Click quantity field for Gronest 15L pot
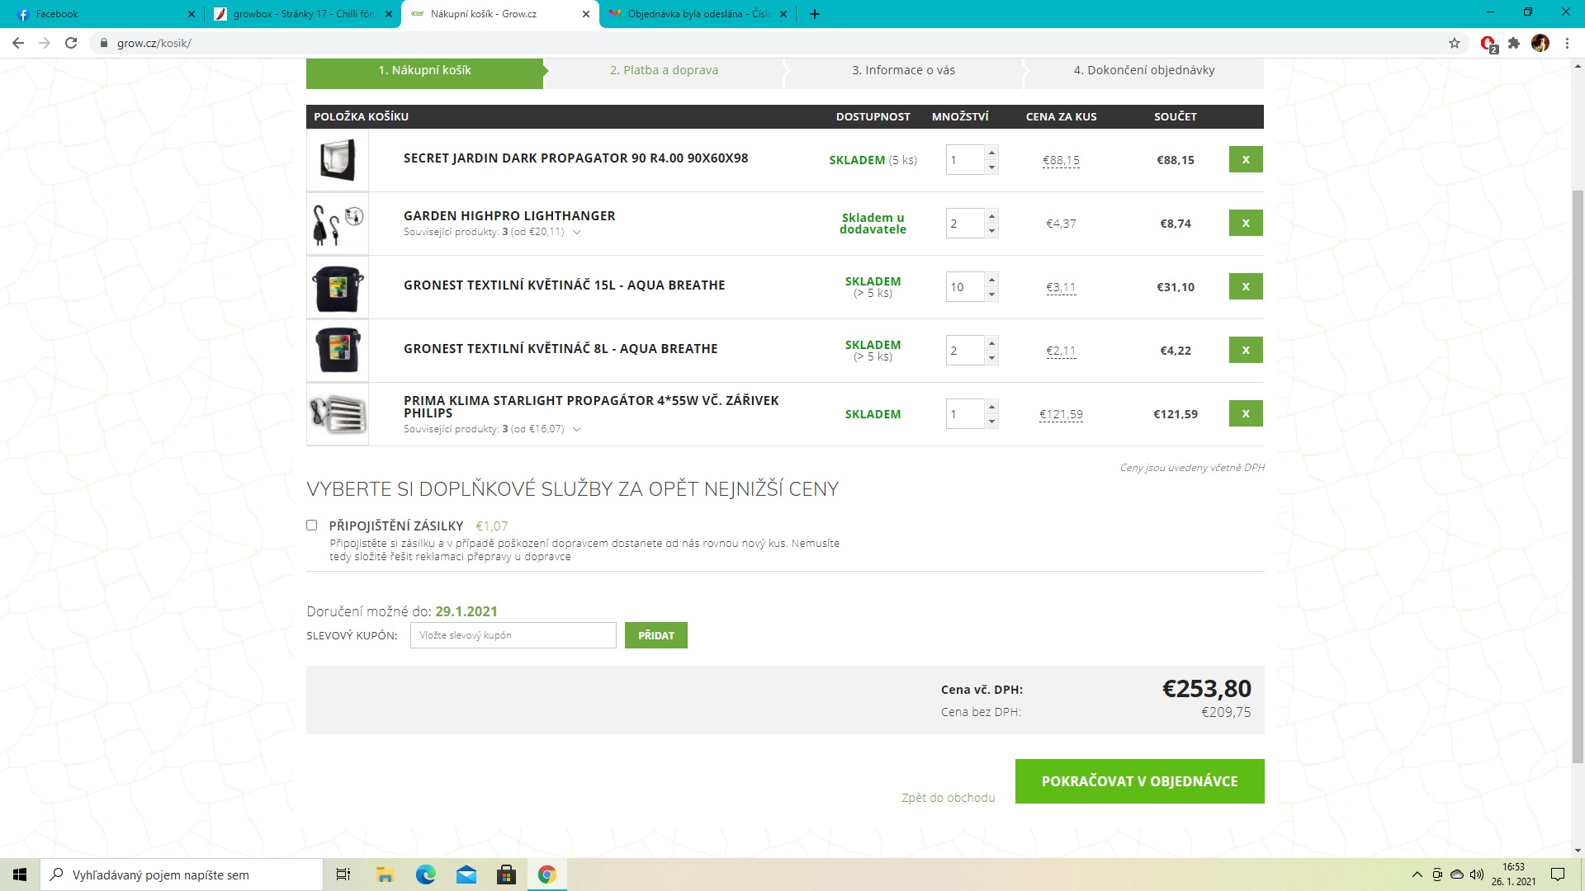The image size is (1585, 891). tap(965, 287)
